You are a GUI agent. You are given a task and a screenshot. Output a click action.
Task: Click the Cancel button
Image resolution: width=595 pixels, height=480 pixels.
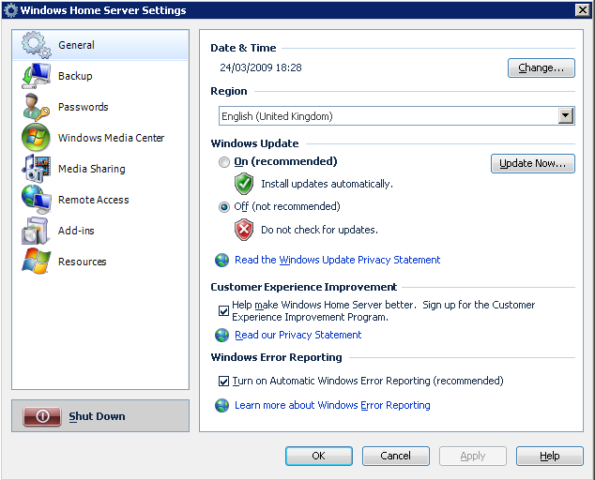396,456
